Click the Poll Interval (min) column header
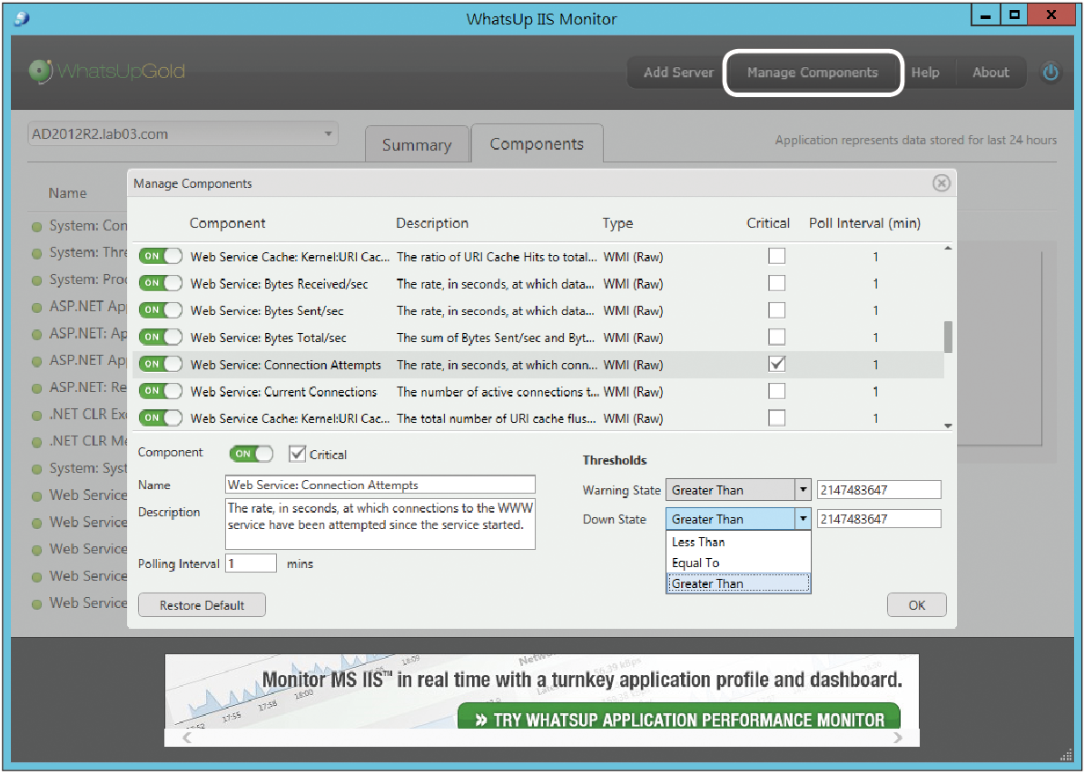Screen dimensions: 1085x774 (x=865, y=223)
